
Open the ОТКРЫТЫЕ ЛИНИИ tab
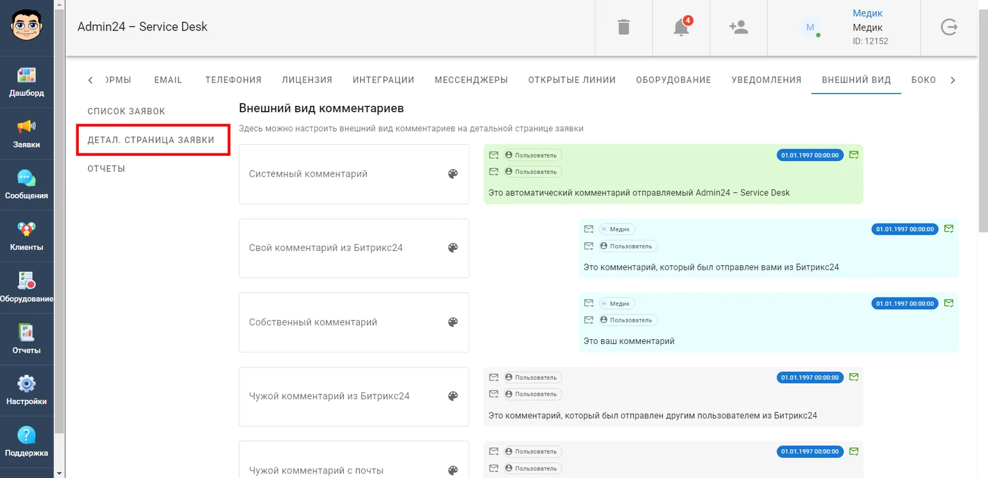572,80
